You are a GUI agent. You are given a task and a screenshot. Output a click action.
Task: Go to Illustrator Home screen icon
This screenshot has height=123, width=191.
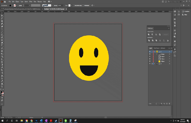coord(5,2)
